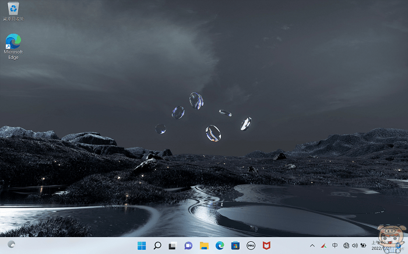
Task: Open Task View from the taskbar
Action: (173, 245)
